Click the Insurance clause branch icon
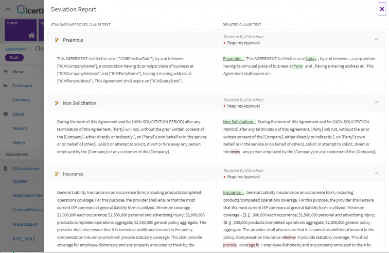Viewport: 389px width, 253px height. click(x=57, y=174)
